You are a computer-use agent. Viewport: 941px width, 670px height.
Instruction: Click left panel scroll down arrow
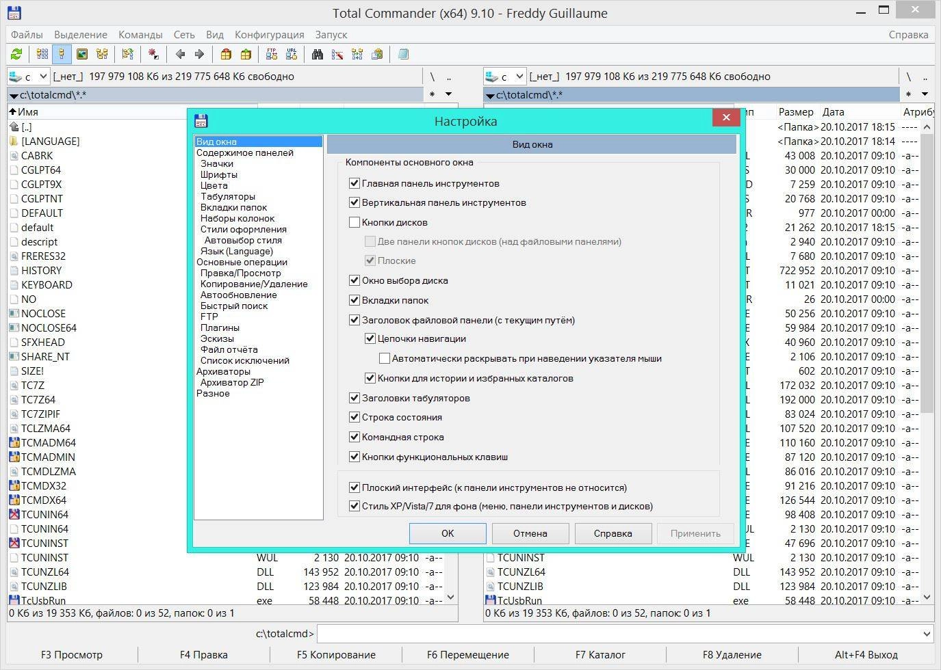point(450,597)
